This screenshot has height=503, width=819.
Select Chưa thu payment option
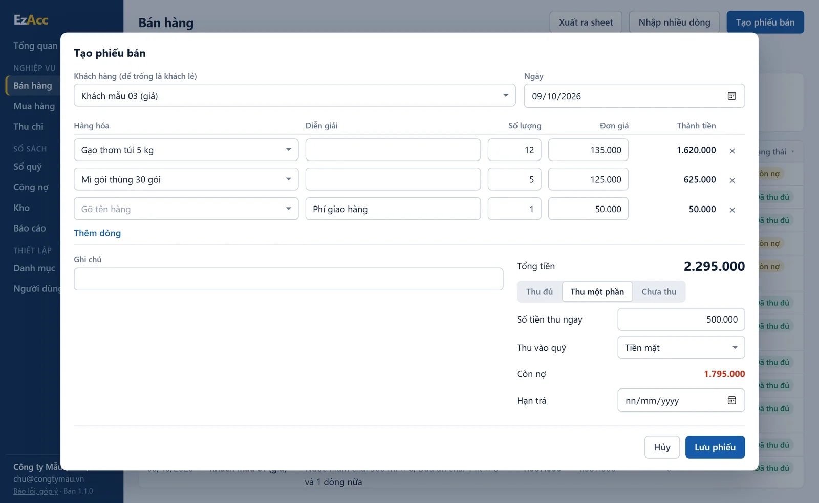click(659, 292)
